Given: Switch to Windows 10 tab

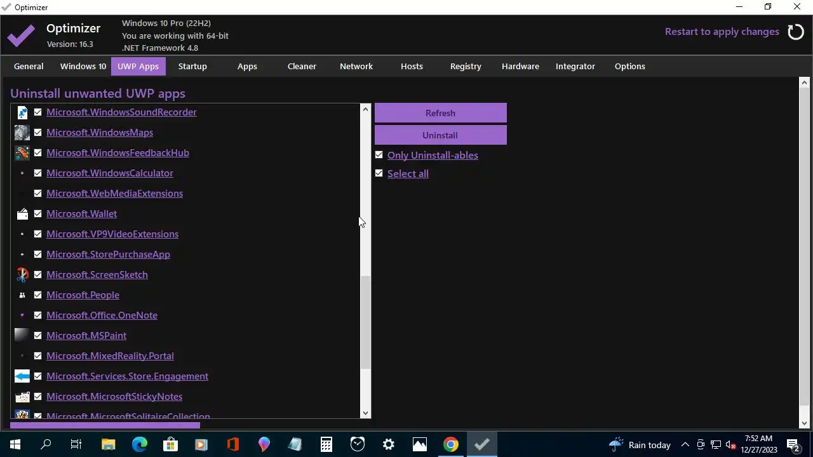Looking at the screenshot, I should click(83, 66).
